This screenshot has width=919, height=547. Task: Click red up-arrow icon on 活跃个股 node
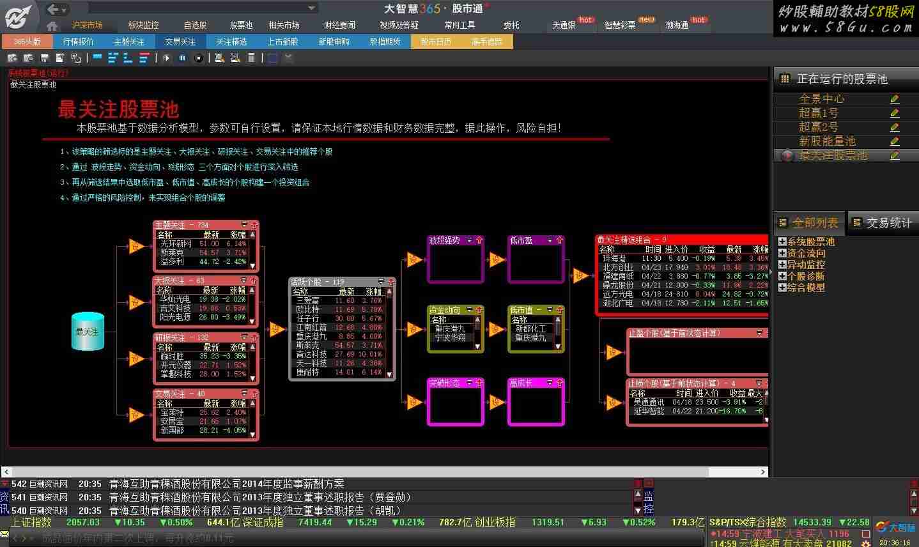click(390, 282)
